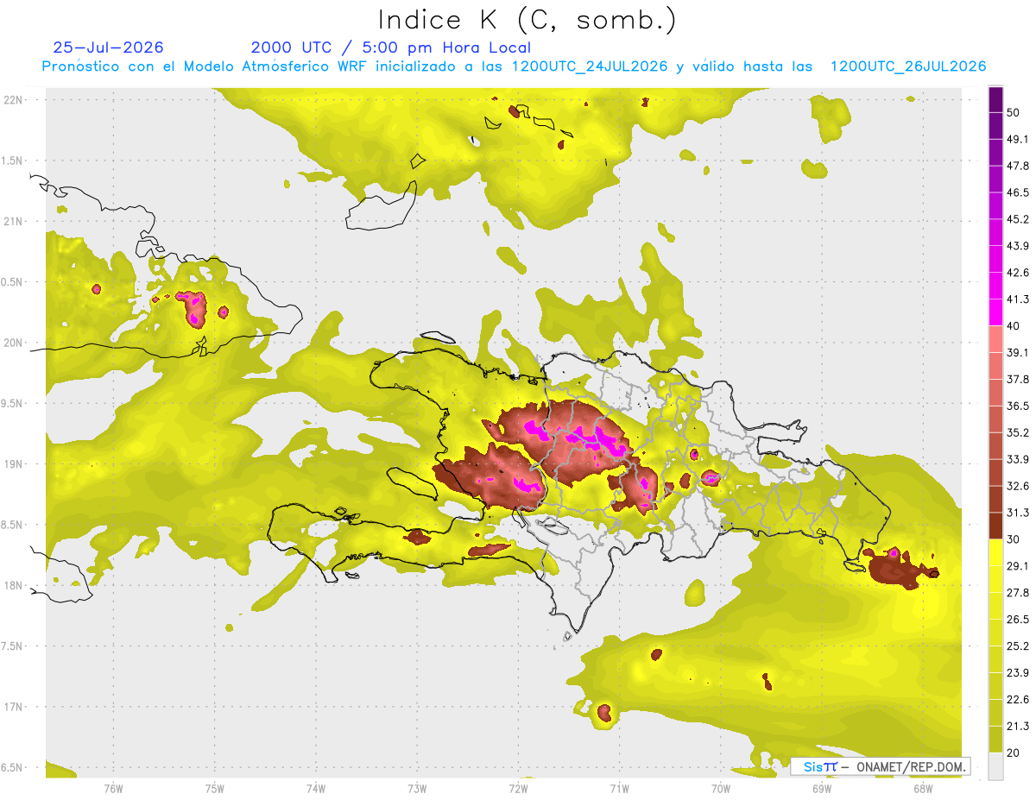Image resolution: width=1036 pixels, height=800 pixels.
Task: Click the "20" colorbar value
Action: click(x=1015, y=753)
